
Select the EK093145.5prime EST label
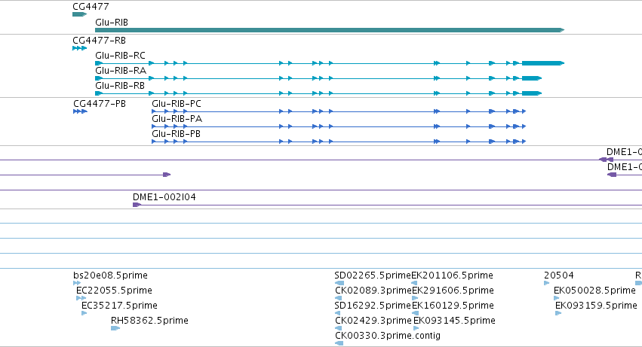pyautogui.click(x=454, y=321)
